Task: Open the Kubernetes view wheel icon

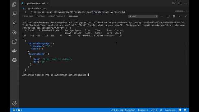Action: [14, 60]
